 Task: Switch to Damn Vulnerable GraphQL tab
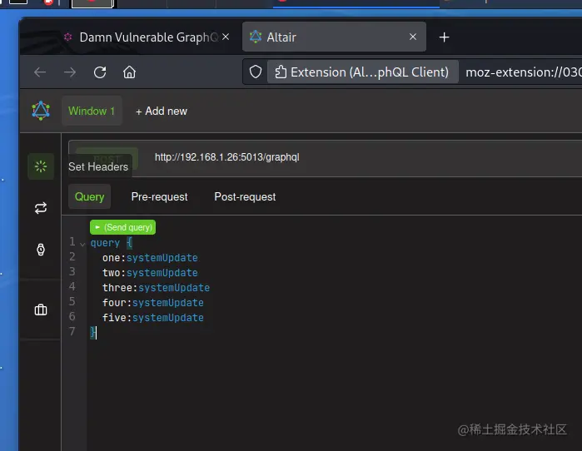[x=145, y=37]
